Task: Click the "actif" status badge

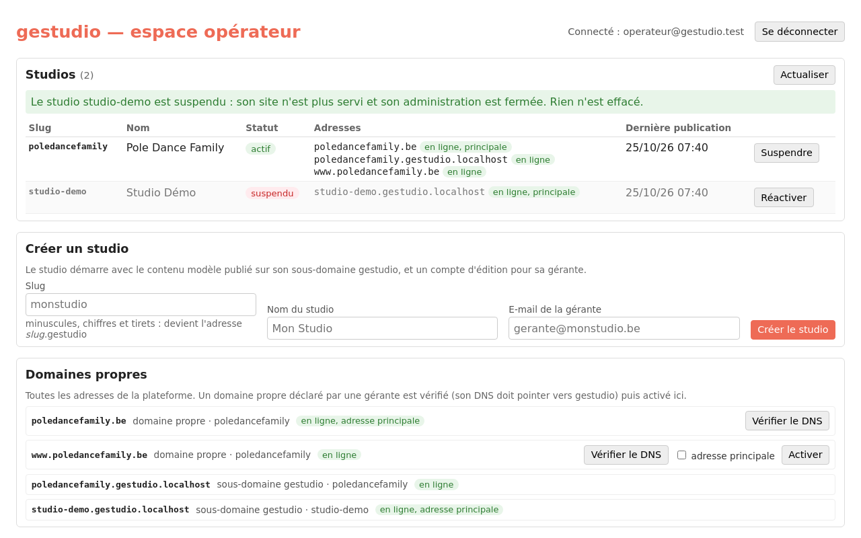Action: click(x=260, y=149)
